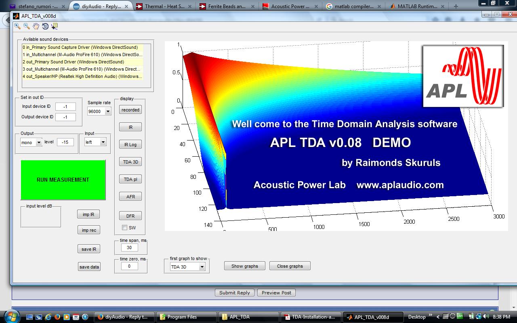Select 2 out_Primary Sound Driver device
The width and height of the screenshot is (517, 323).
pyautogui.click(x=82, y=62)
